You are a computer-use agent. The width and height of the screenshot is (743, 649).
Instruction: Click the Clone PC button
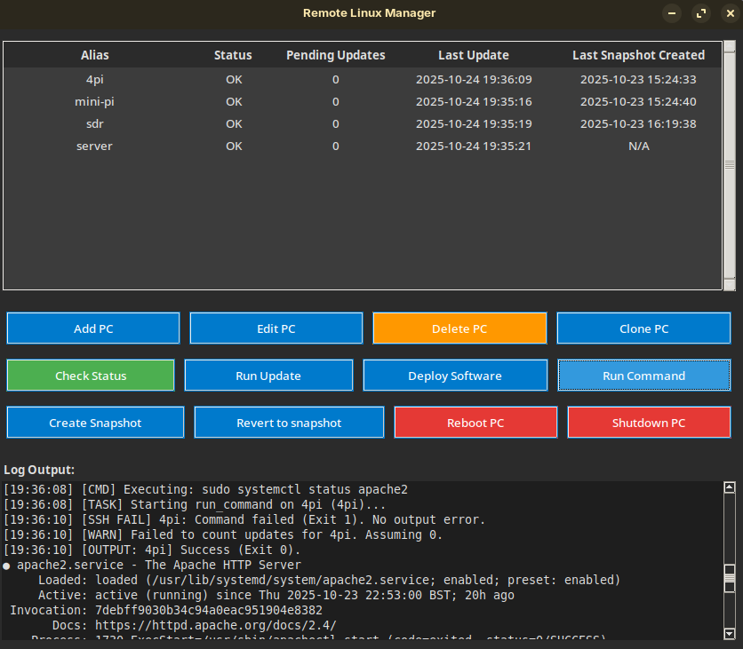(x=643, y=328)
